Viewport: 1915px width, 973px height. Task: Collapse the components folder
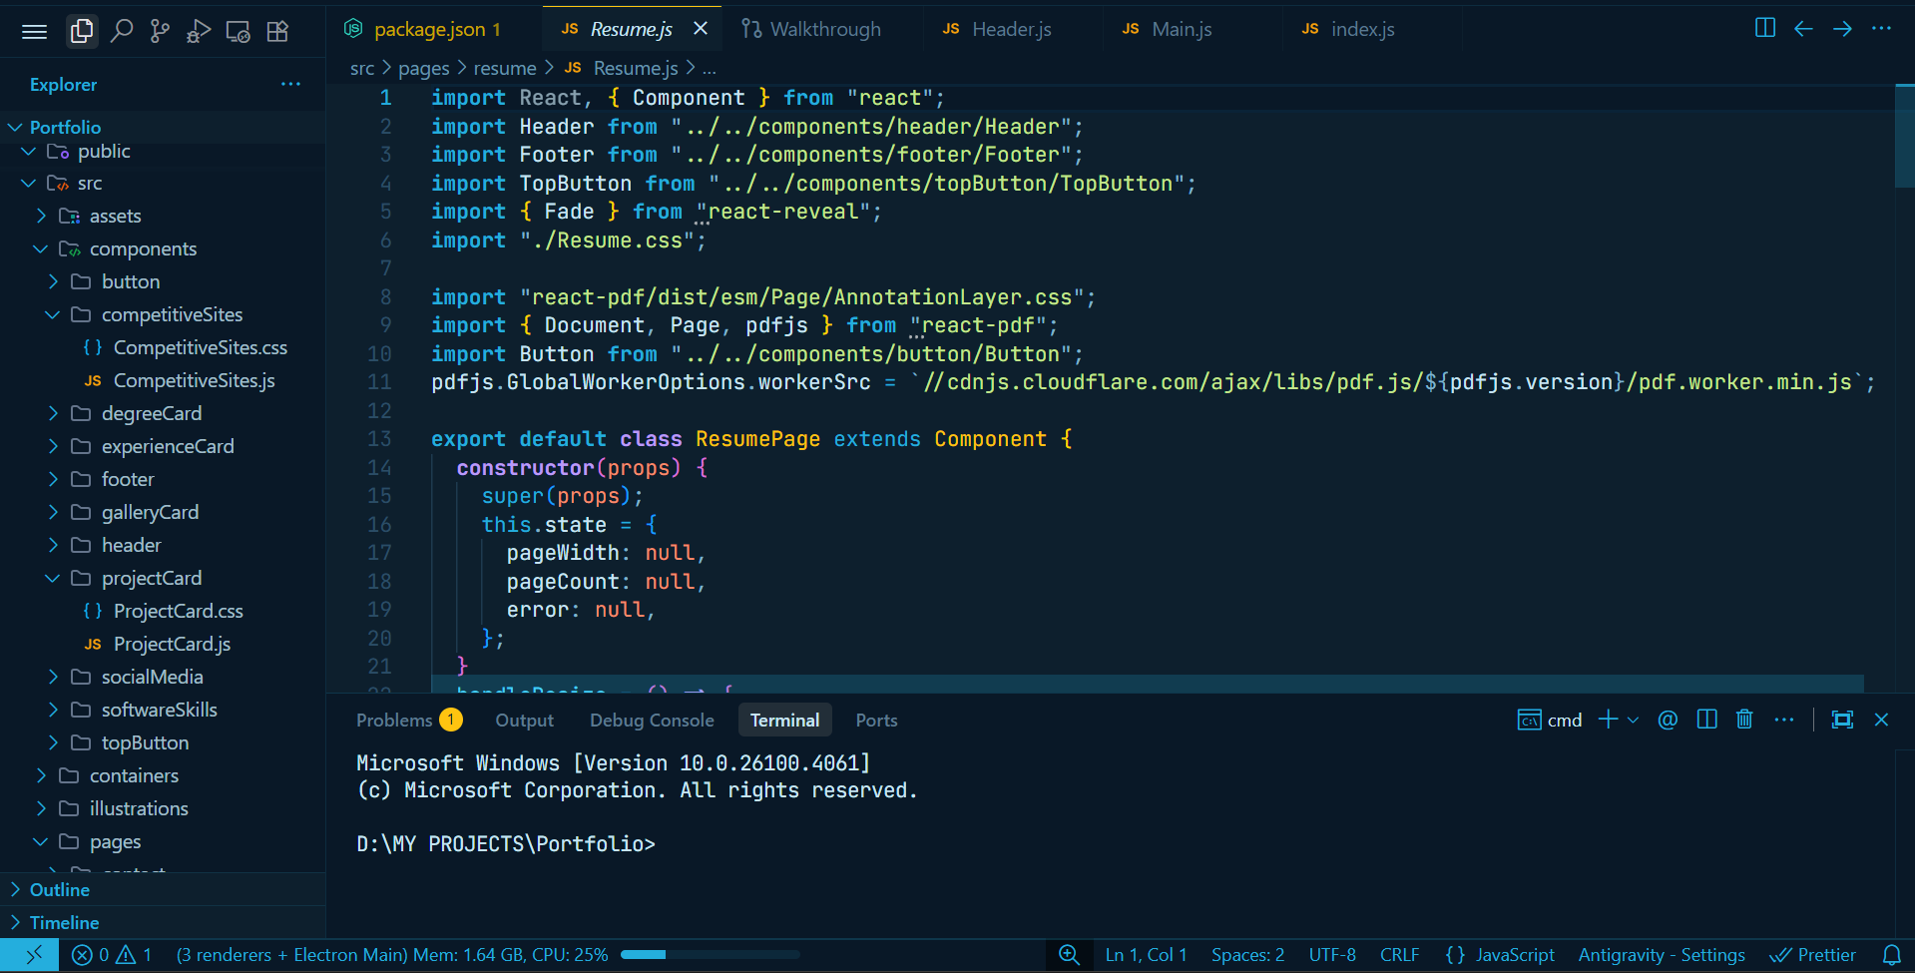163,249
